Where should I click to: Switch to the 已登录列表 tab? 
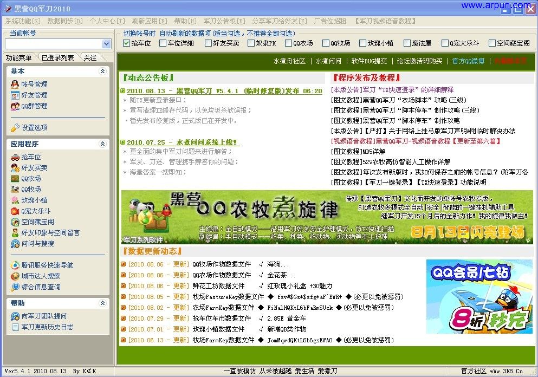pos(58,58)
